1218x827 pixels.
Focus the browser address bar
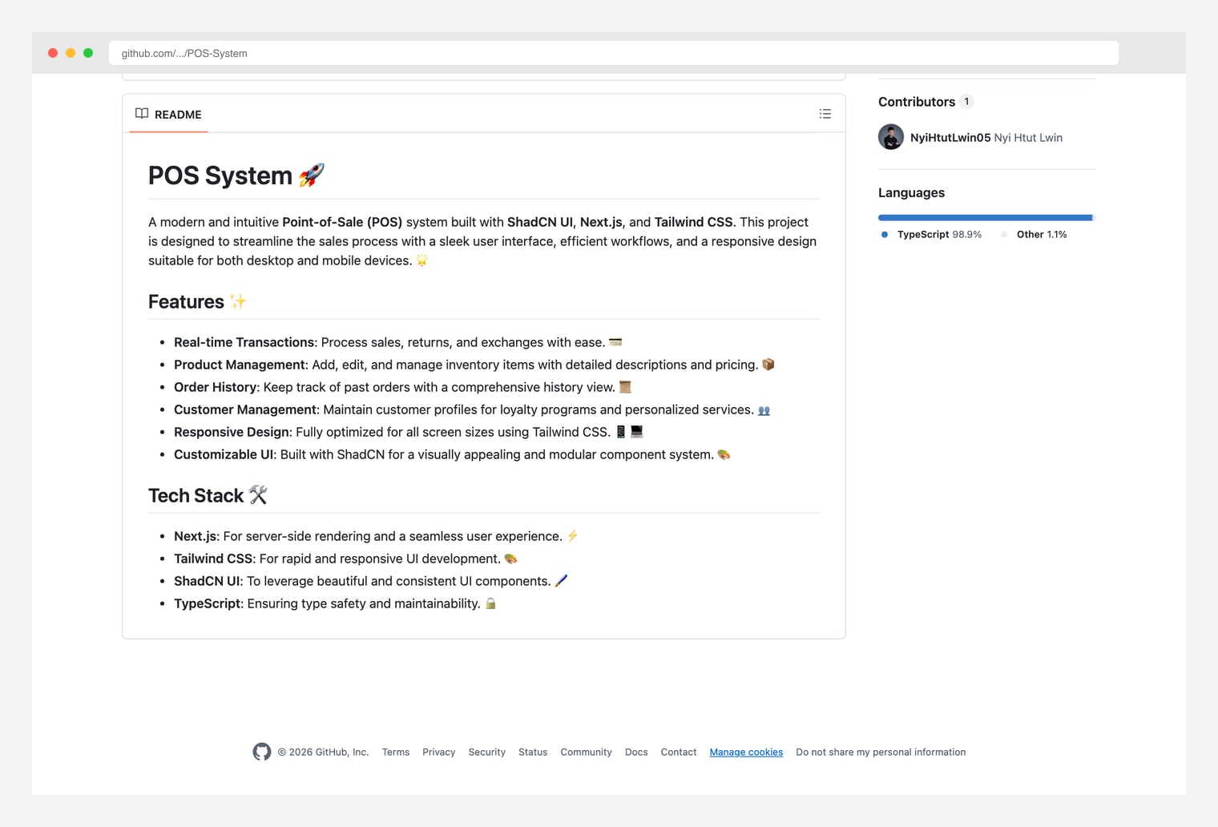pyautogui.click(x=614, y=53)
